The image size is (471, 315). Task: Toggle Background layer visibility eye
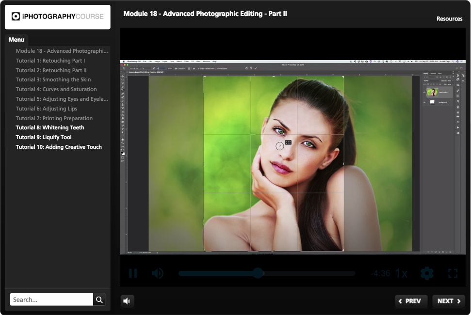[424, 102]
